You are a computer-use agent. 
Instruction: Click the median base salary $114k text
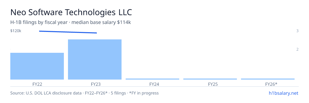pos(101,22)
